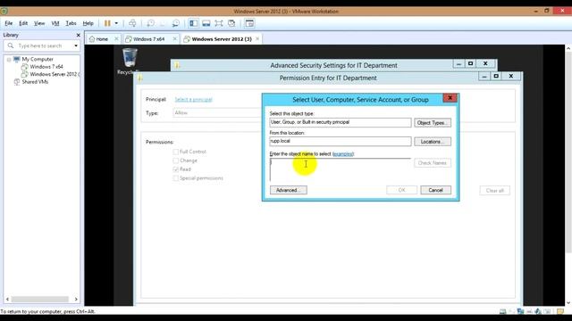Open the power options dropdown arrow beside Pause
This screenshot has width=572, height=321.
pyautogui.click(x=116, y=23)
